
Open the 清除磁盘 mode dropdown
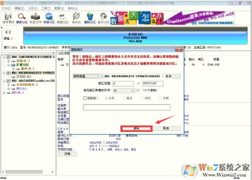click(88, 76)
